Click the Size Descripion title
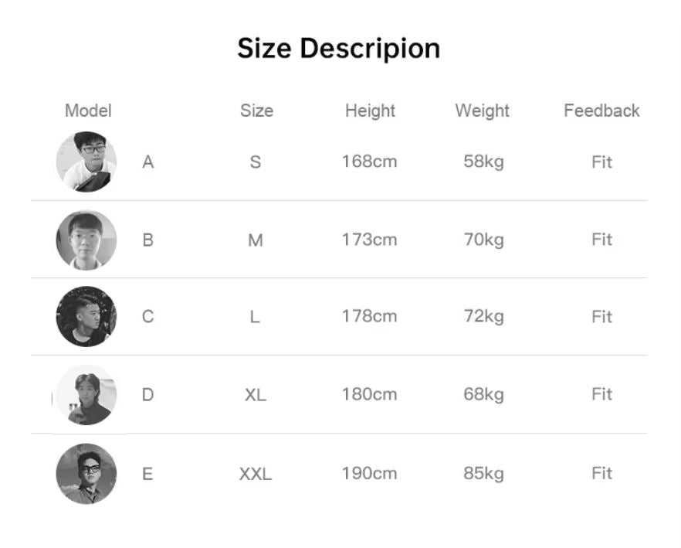 click(338, 48)
